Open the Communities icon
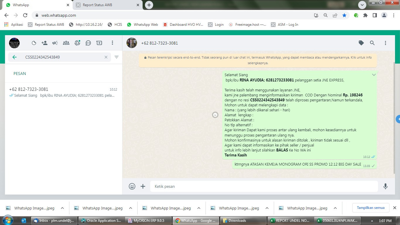The image size is (400, 225). coord(66,43)
